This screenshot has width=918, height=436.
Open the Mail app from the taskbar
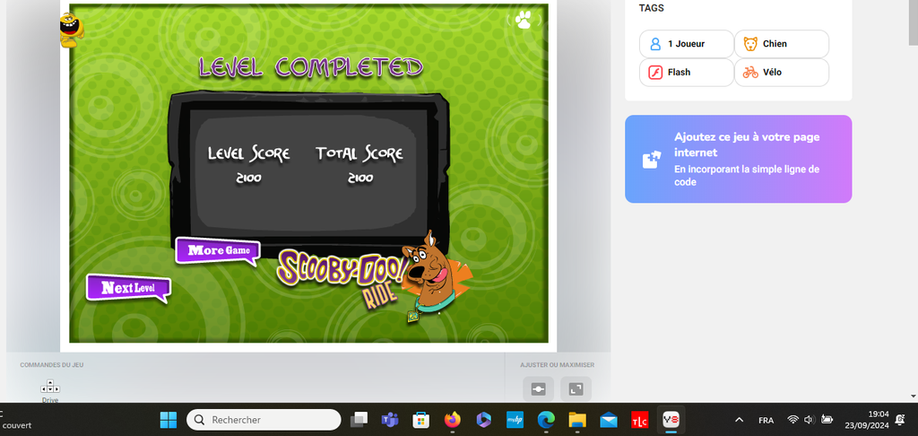[x=609, y=420]
